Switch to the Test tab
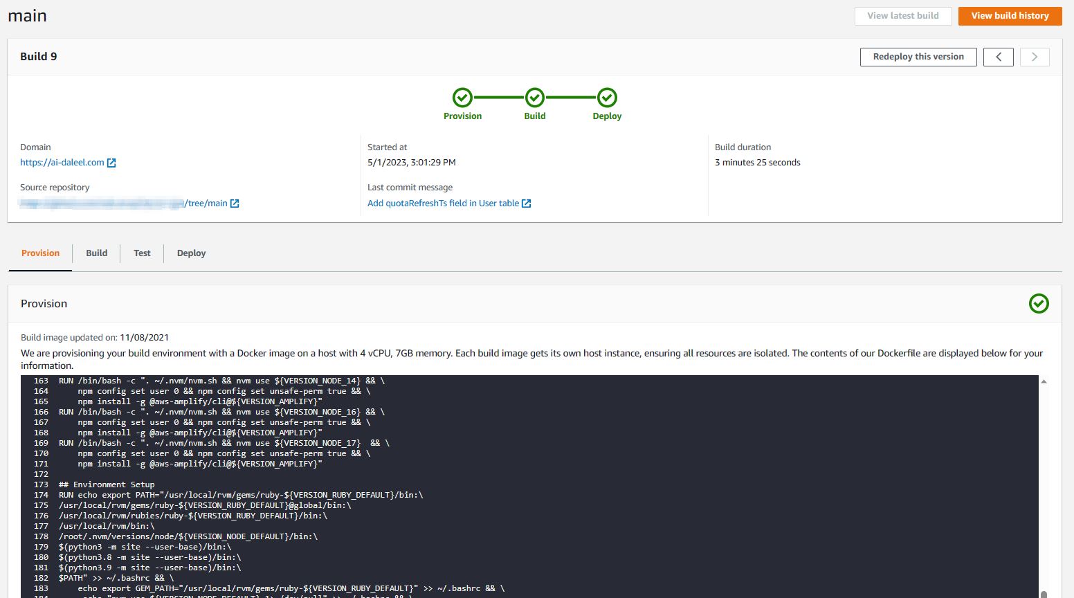1074x598 pixels. (x=142, y=253)
